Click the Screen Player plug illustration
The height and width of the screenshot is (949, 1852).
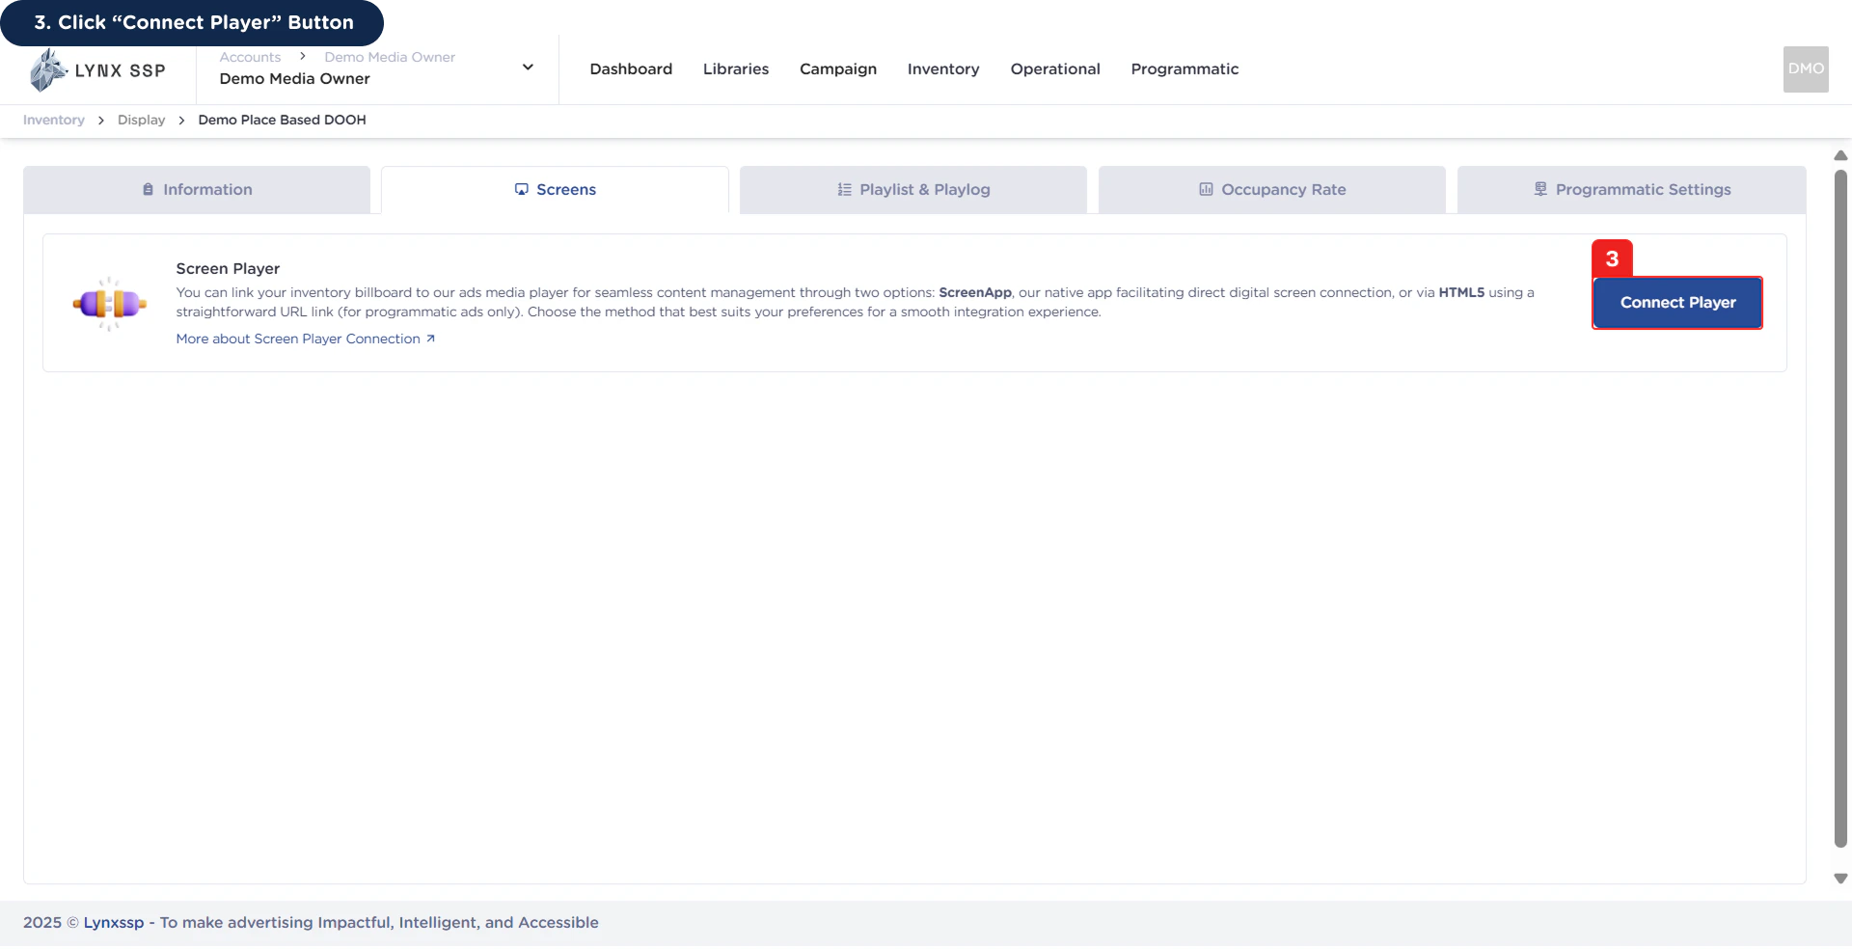[x=110, y=303]
